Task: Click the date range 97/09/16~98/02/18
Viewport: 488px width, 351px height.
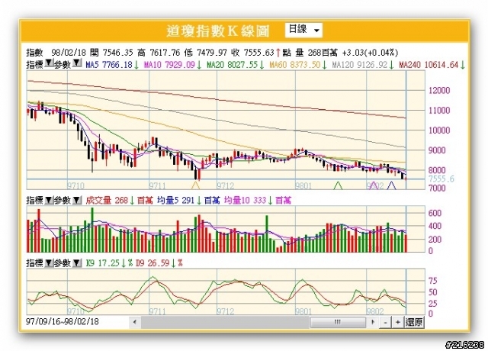Action: coord(63,321)
